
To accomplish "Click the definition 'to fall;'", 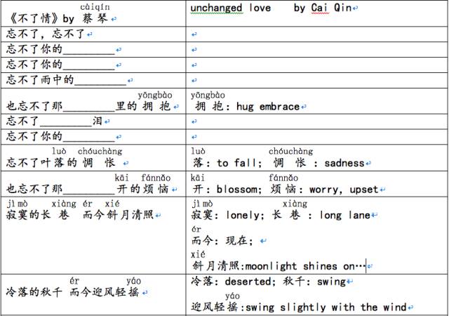I will click(x=239, y=163).
